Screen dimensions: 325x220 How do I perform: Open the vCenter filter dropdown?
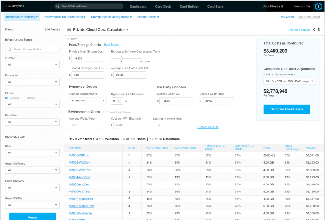click(32, 65)
